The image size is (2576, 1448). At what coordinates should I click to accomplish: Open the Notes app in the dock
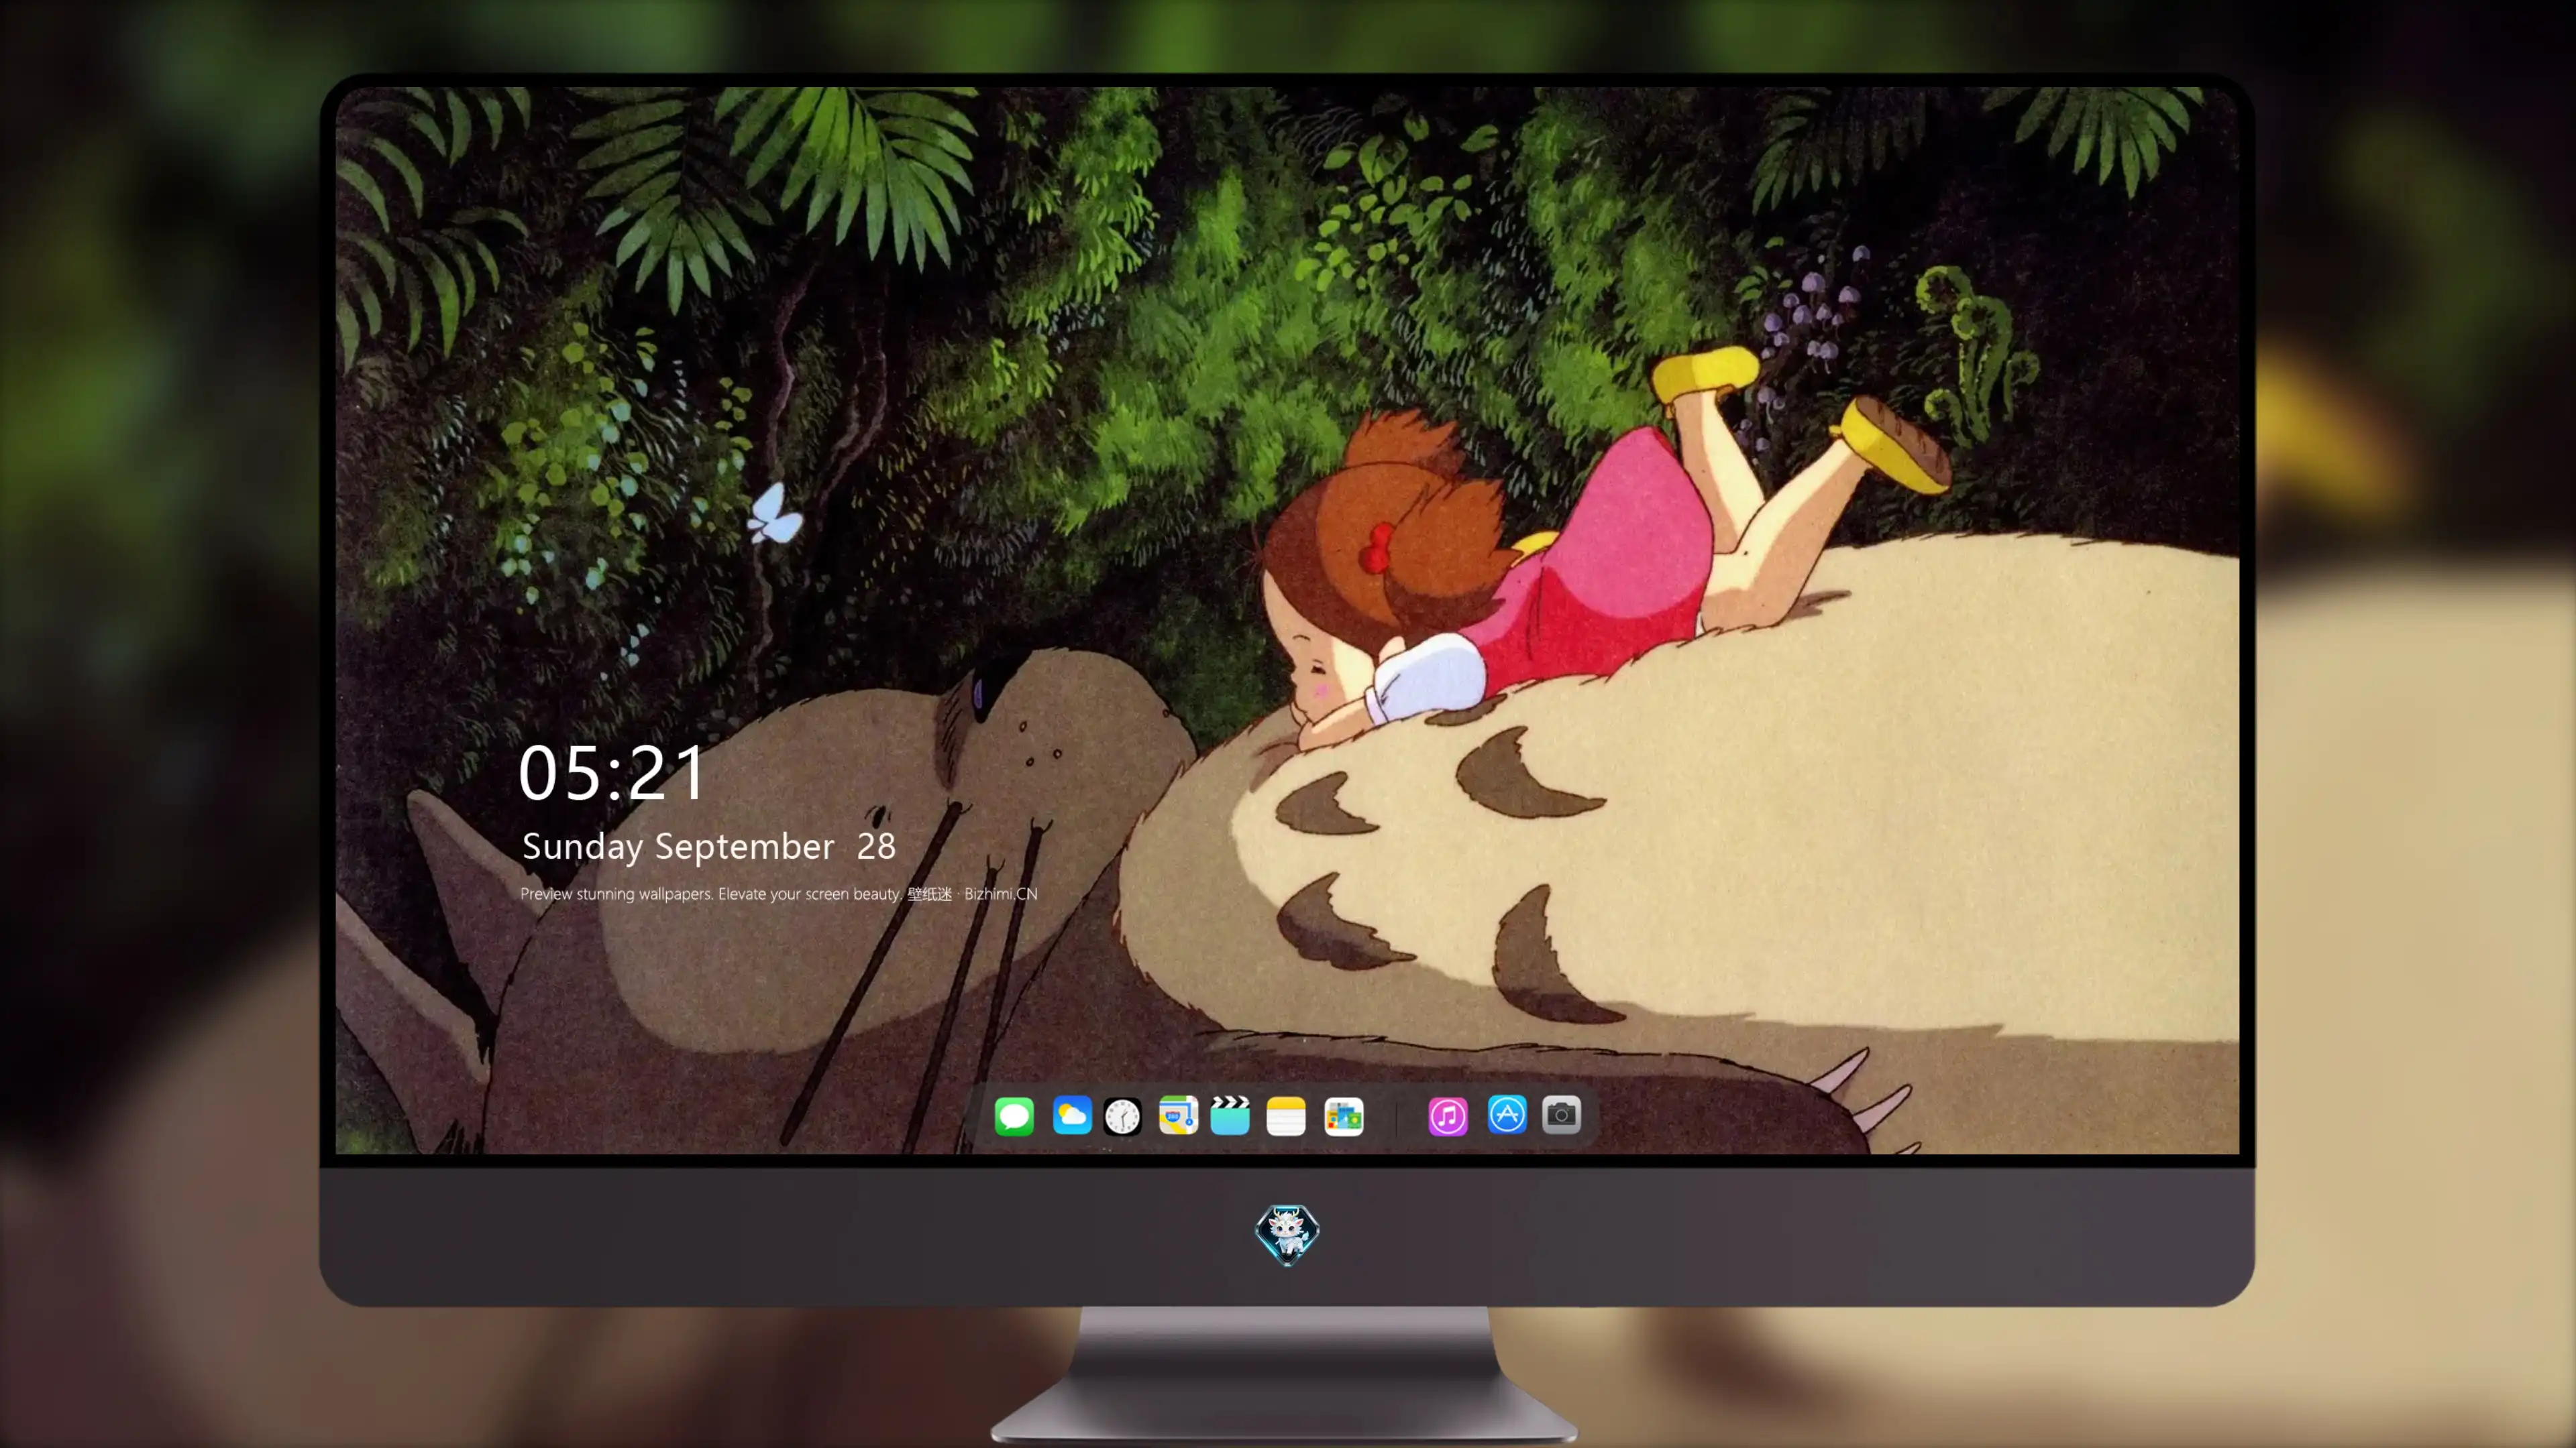click(x=1286, y=1116)
